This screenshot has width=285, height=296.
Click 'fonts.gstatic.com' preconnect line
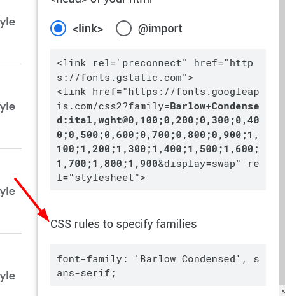(125, 78)
